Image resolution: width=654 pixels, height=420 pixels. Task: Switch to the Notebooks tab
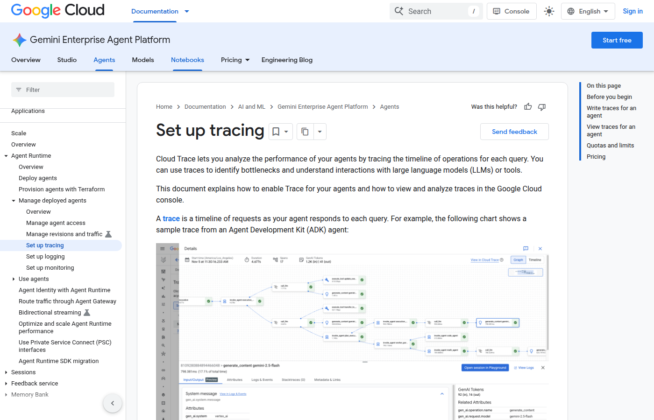[x=187, y=60]
